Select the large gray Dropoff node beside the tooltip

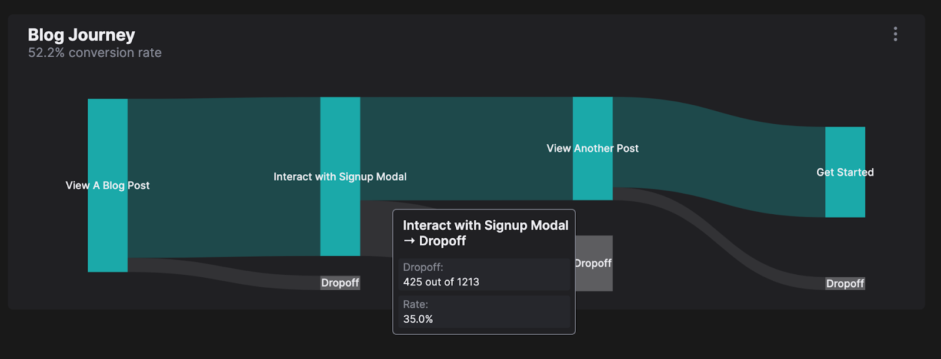(594, 277)
